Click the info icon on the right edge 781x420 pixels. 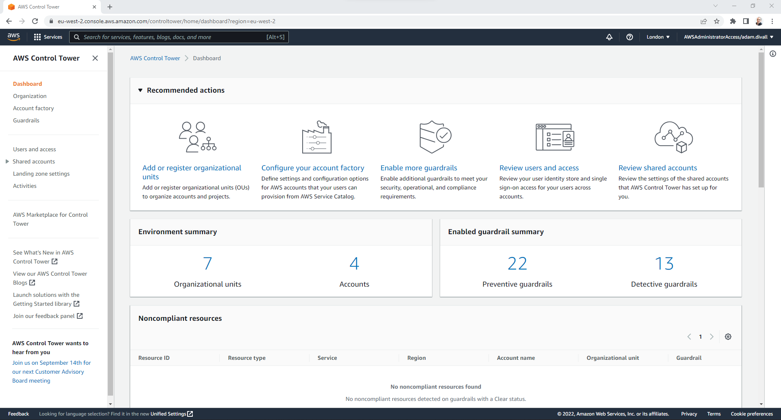pyautogui.click(x=773, y=54)
